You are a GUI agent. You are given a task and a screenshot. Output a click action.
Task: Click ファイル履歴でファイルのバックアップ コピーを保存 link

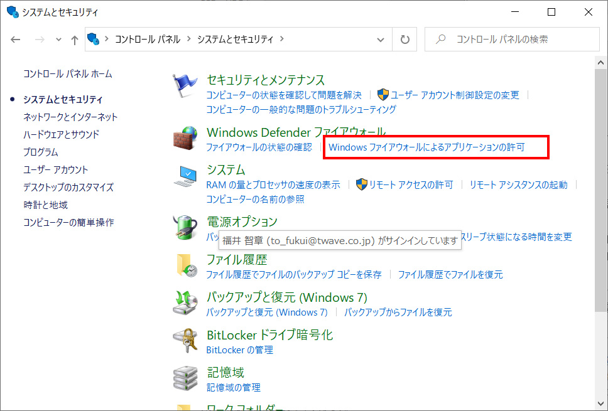pyautogui.click(x=293, y=275)
